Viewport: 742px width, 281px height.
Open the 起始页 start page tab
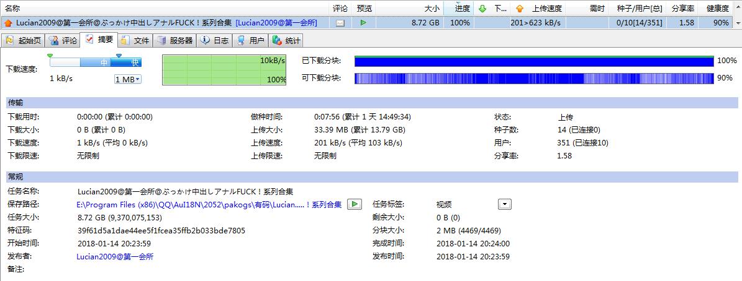24,41
